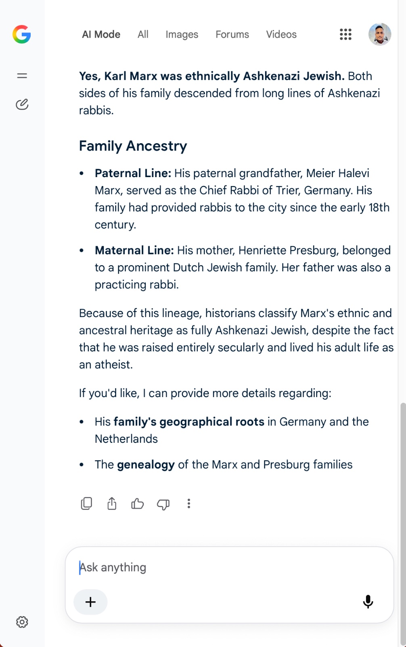This screenshot has height=647, width=406.
Task: Start a new chat with pencil icon
Action: click(22, 104)
